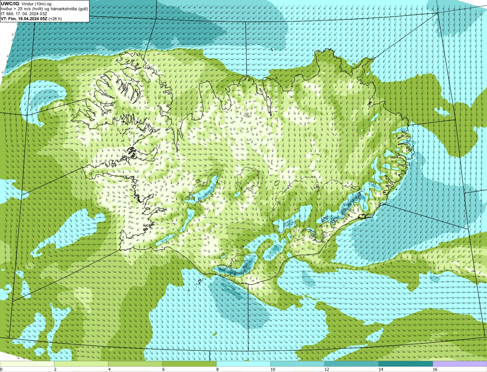Click the 0–2 m/s pale yellow legend swatch

(27, 364)
